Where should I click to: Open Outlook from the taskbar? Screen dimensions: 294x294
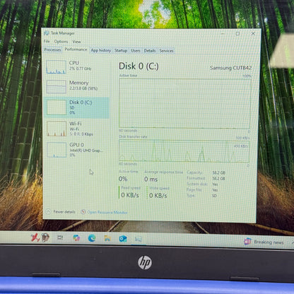[123, 239]
